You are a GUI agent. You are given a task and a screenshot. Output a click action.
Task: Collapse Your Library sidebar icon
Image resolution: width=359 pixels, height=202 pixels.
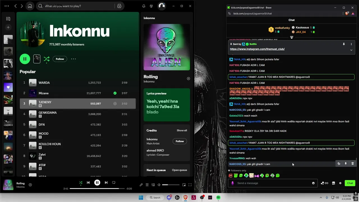(8, 19)
